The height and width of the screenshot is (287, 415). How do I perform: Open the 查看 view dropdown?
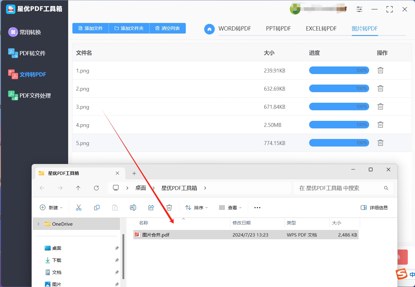click(x=230, y=208)
